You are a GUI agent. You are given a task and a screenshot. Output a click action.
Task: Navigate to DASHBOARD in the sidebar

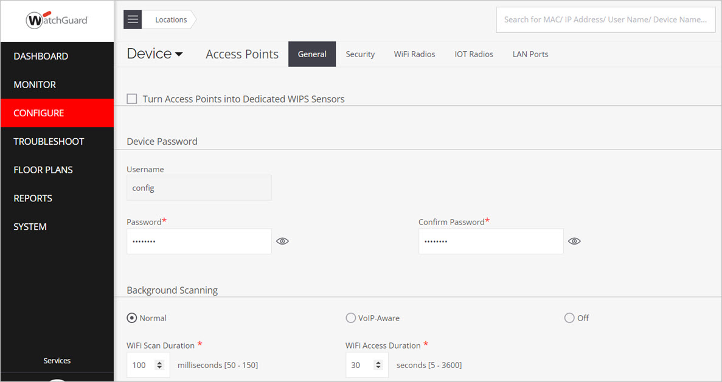[x=41, y=56]
